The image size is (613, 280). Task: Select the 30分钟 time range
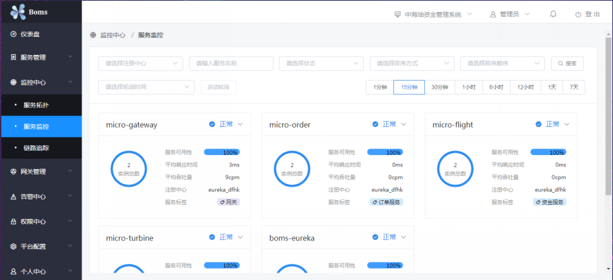440,87
